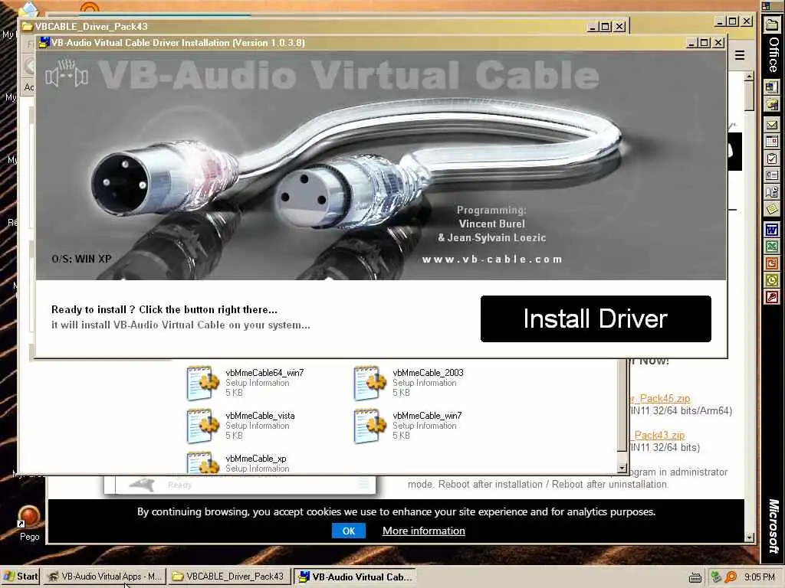Viewport: 785px width, 588px height.
Task: Launch Microsoft Excel from Office bar
Action: click(772, 247)
